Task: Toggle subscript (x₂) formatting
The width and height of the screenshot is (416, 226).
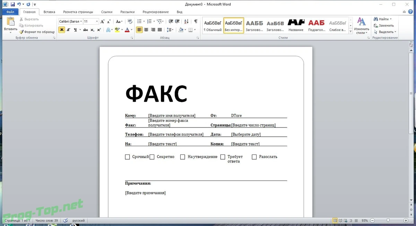Action: click(92, 30)
